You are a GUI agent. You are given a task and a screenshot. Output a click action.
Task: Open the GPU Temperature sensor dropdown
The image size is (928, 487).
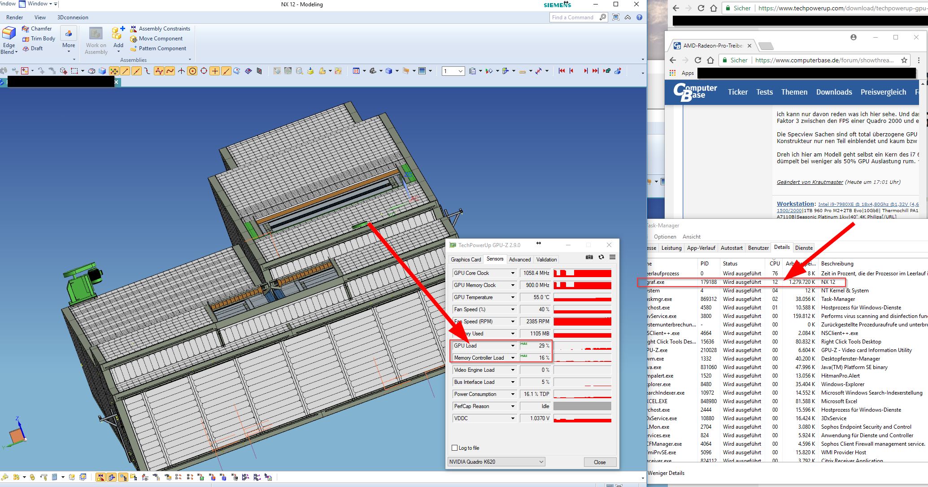tap(513, 297)
